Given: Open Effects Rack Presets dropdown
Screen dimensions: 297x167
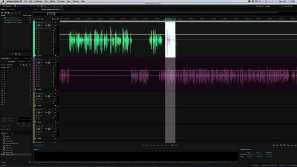Looking at the screenshot, I should pos(14,65).
